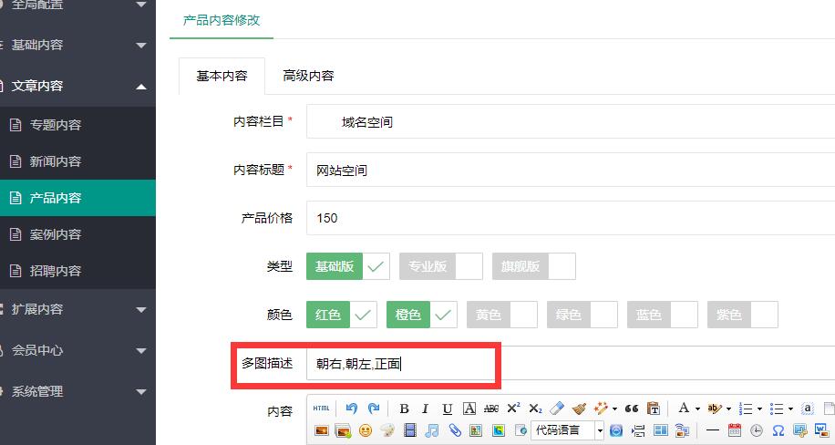The image size is (835, 445).
Task: Run auto typeset magic wand
Action: pos(601,409)
